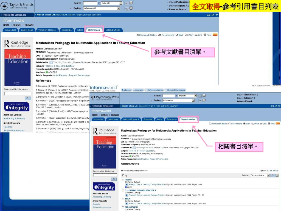The width and height of the screenshot is (281, 211).
Task: Click Alert envelope icon in References window
Action: coord(187,35)
